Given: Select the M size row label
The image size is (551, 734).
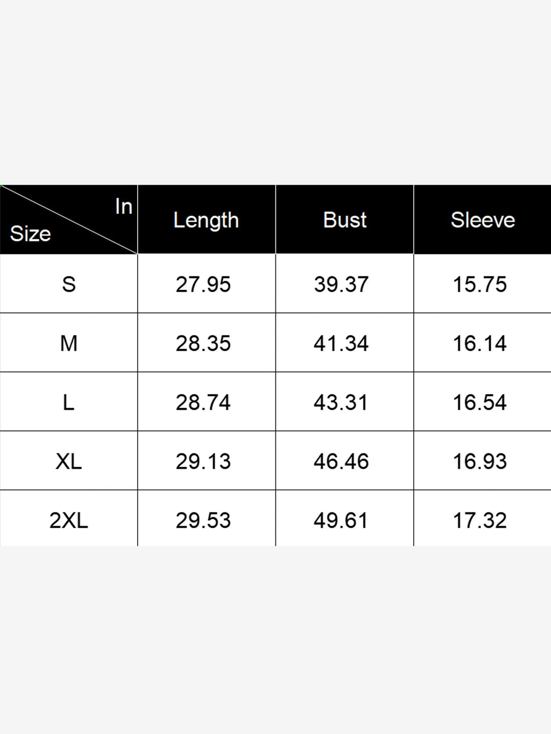Looking at the screenshot, I should (x=68, y=343).
